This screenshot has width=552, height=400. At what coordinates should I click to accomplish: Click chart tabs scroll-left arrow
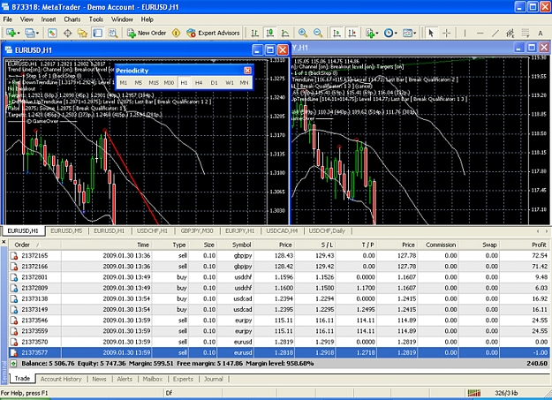(x=538, y=231)
